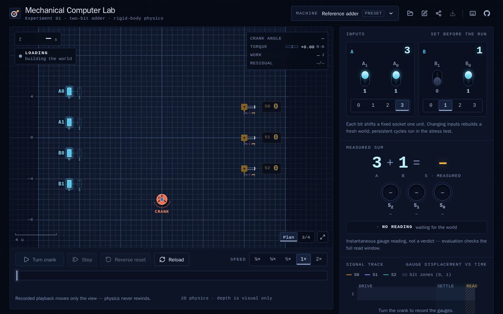Toggle the B0 bit switch off
This screenshot has height=314, width=503.
pyautogui.click(x=468, y=78)
